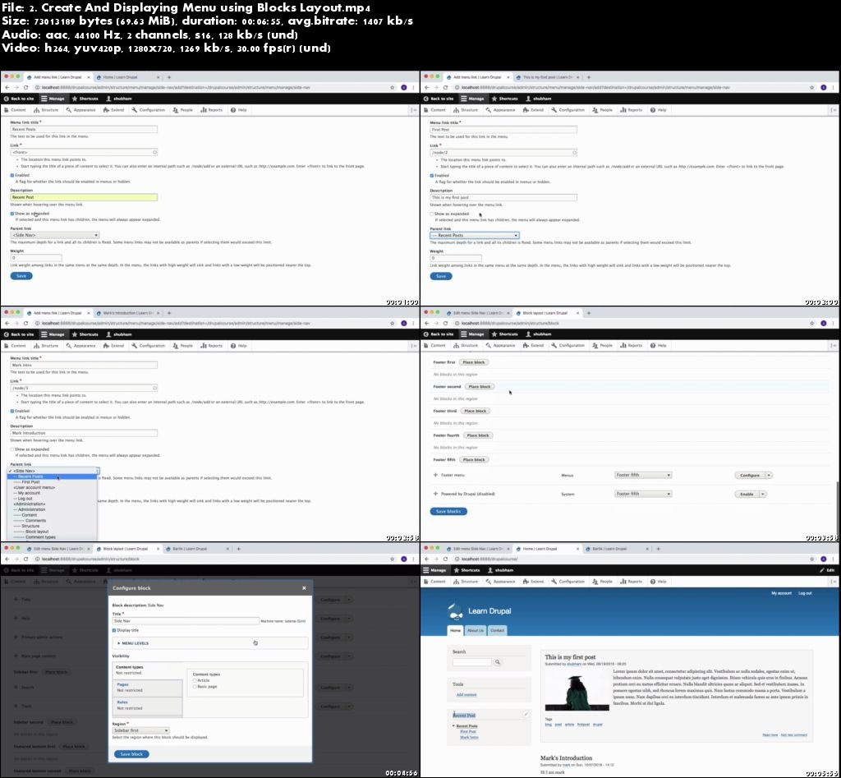This screenshot has height=778, width=841.
Task: Open the Parent link dropdown showing -- Recent Posts
Action: [475, 235]
